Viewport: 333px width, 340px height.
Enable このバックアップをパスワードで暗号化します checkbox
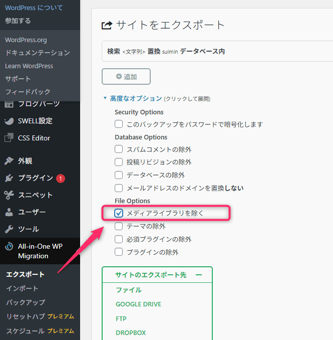(x=119, y=124)
